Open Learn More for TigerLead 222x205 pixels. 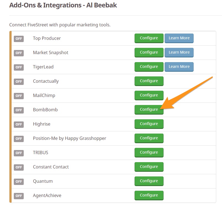point(179,67)
